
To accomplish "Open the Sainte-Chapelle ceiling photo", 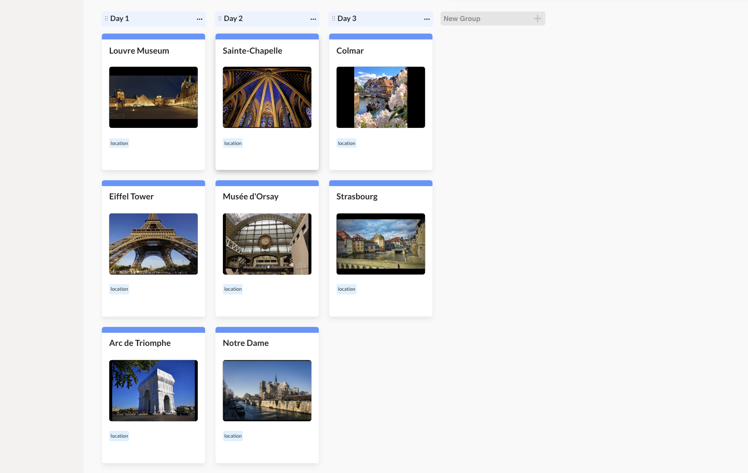I will (x=267, y=97).
